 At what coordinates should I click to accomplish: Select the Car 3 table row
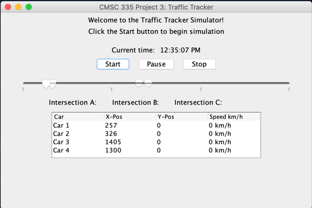point(156,142)
